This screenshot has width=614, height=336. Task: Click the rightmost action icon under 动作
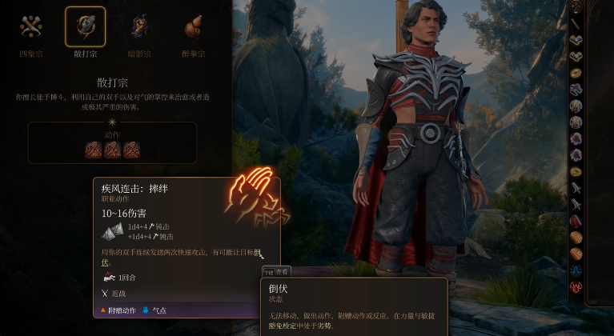click(x=131, y=150)
